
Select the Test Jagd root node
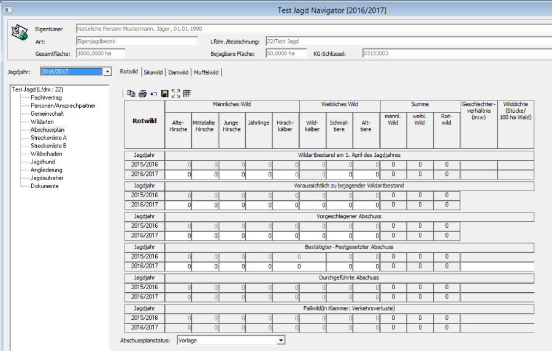tap(37, 89)
